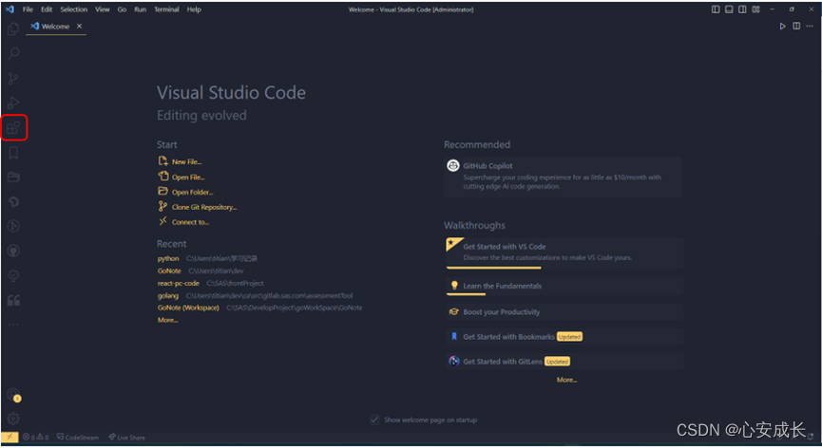Open Get Started with Bookmarks walkthrough
This screenshot has width=822, height=448.
[x=564, y=337]
